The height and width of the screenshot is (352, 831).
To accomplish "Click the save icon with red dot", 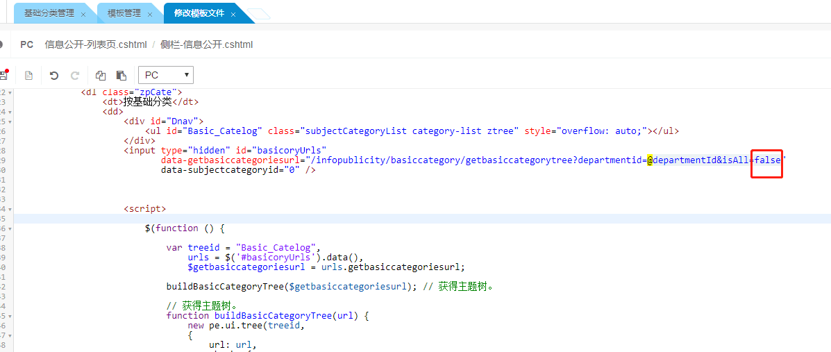I will (x=3, y=74).
